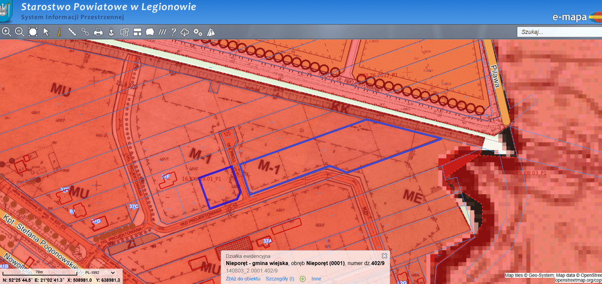Click the zoom in magnifier tool

coord(6,32)
